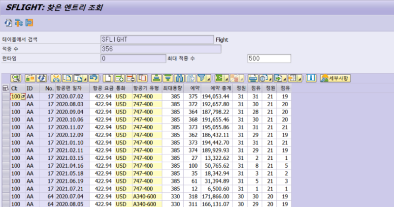Click the Clt column header
The image size is (394, 207).
tap(18, 89)
